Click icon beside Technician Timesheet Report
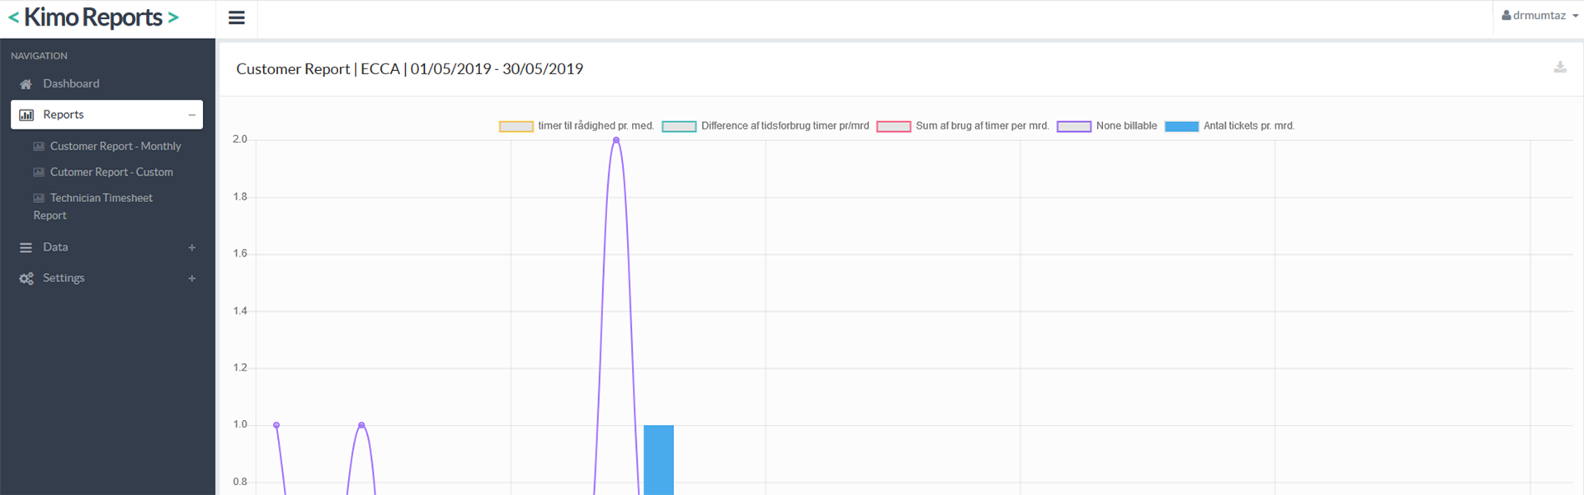The image size is (1584, 495). click(39, 198)
